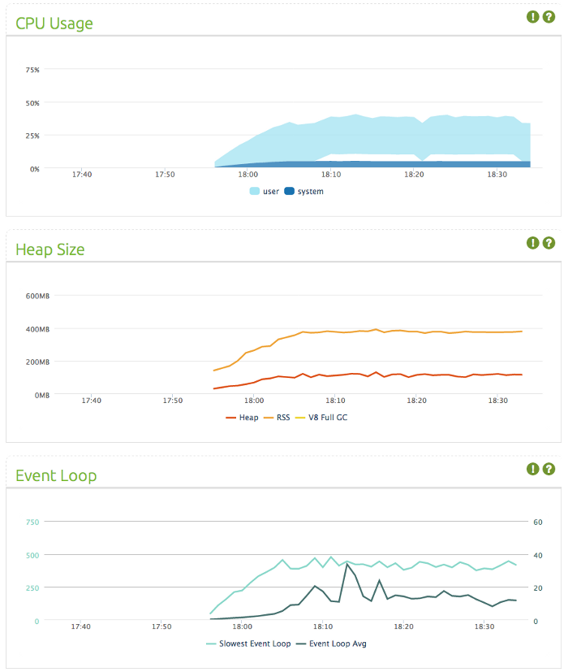Click the 200MB label on Heap chart

tap(37, 362)
